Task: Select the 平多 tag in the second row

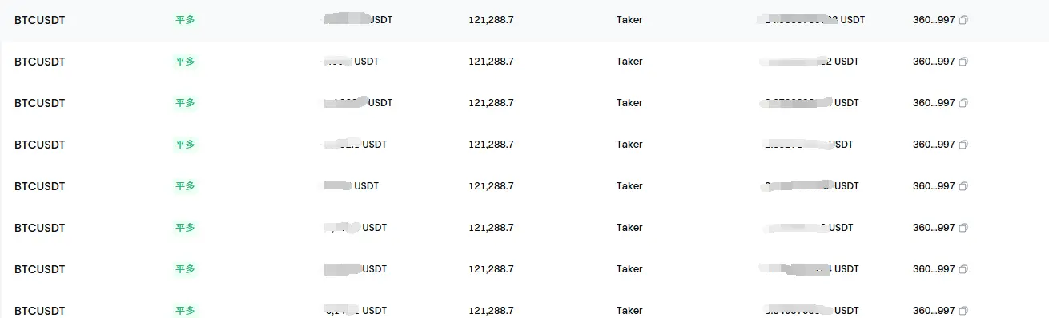Action: pos(185,62)
